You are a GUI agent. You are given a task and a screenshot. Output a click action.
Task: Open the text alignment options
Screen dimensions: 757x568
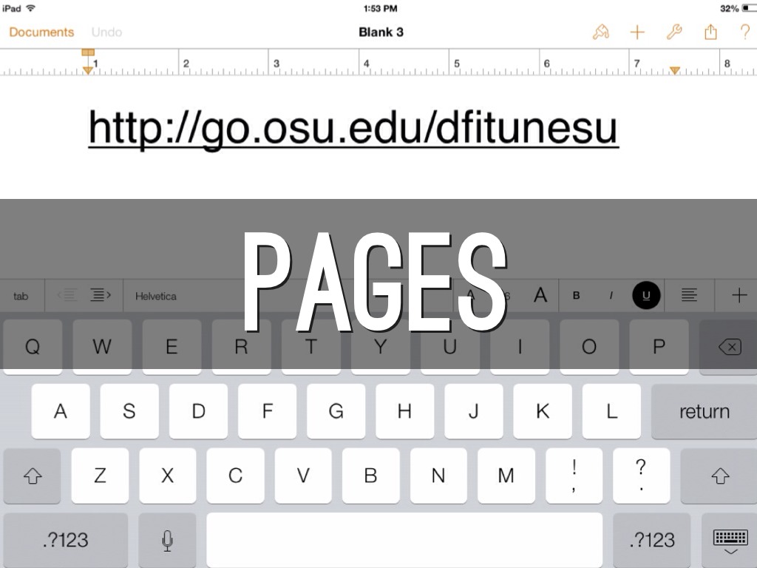coord(689,296)
